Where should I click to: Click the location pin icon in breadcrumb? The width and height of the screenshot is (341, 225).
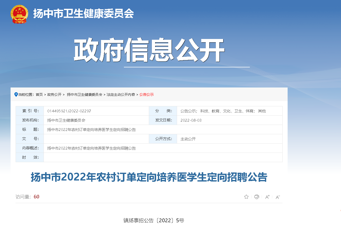point(16,95)
